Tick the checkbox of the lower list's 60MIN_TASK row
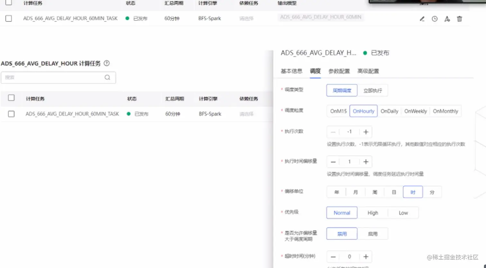Screen dimensions: 486x268 (x=11, y=114)
